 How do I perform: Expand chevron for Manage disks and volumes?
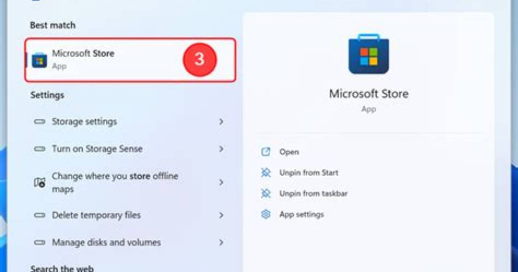221,243
